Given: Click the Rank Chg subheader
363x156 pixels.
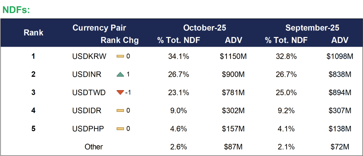Looking at the screenshot, I should click(x=120, y=40).
